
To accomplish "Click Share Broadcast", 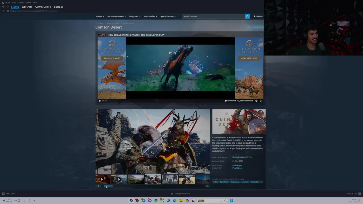I will (x=245, y=101).
